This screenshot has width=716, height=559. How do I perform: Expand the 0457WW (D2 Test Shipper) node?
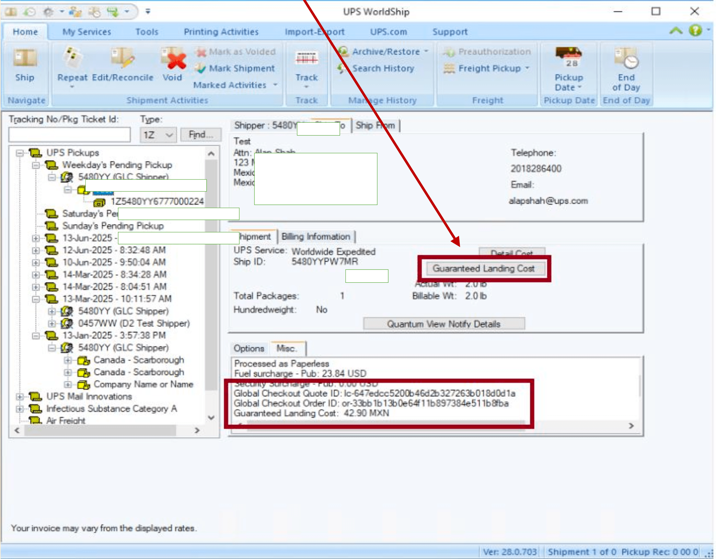pyautogui.click(x=52, y=324)
